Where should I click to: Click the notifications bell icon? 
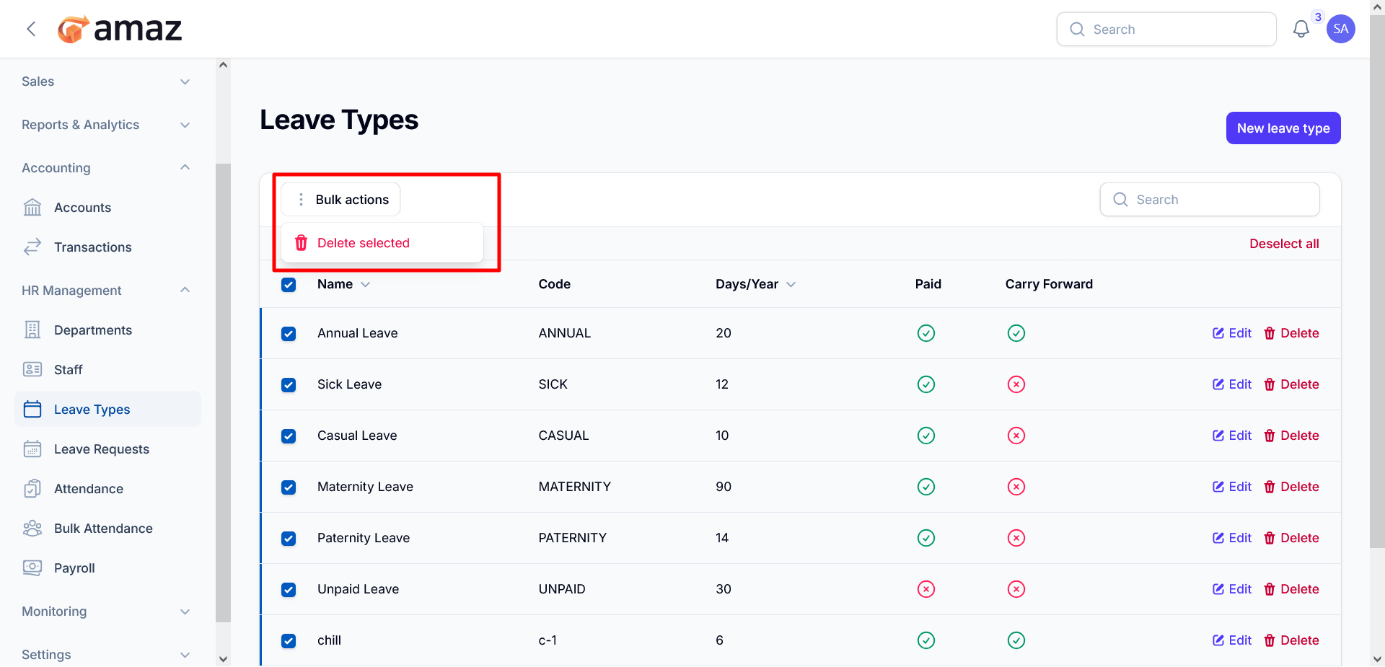point(1301,29)
